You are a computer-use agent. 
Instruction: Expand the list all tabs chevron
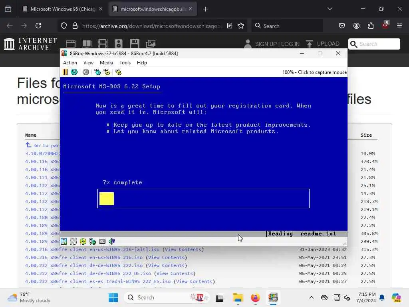[x=330, y=9]
